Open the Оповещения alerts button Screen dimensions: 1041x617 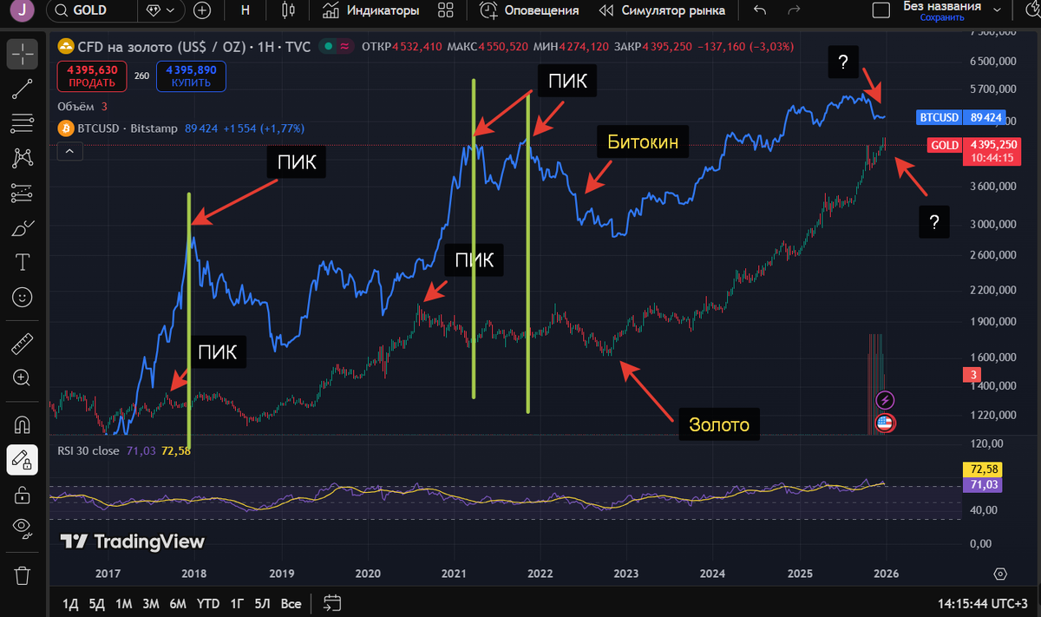click(x=530, y=10)
